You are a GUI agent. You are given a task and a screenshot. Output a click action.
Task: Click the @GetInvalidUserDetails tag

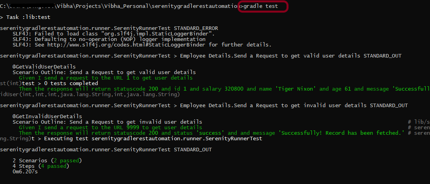coord(47,116)
